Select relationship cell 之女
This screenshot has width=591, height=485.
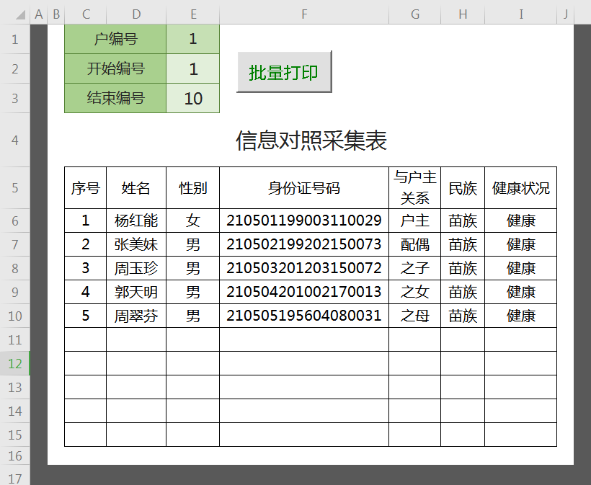pos(415,292)
